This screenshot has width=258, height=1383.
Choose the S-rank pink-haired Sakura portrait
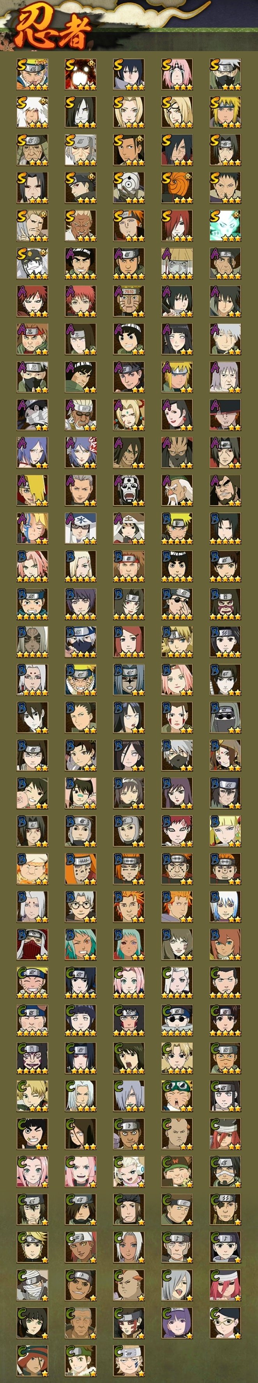[x=177, y=74]
